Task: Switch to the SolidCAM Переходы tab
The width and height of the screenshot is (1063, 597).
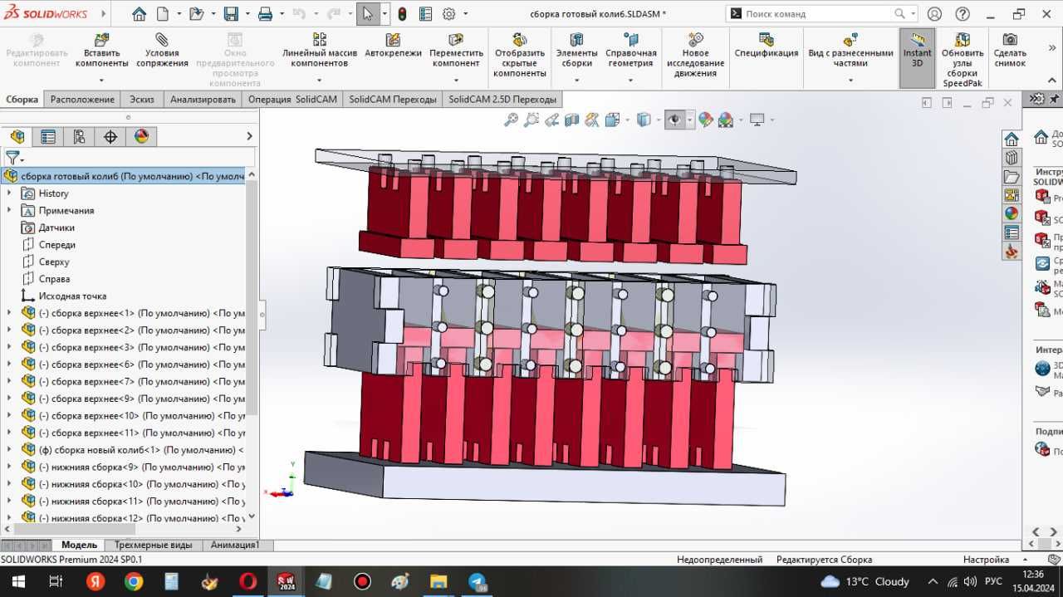Action: [x=392, y=99]
